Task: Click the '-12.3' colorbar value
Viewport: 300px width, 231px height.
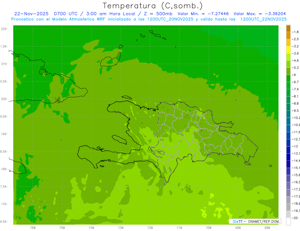Action: click(296, 139)
